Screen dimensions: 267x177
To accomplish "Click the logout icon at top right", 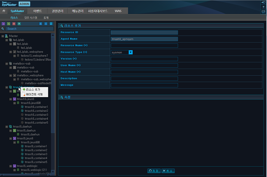I will point(263,3).
